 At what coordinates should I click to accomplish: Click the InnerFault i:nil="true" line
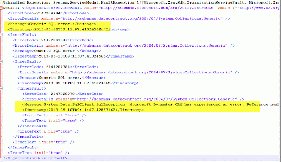tap(54, 115)
